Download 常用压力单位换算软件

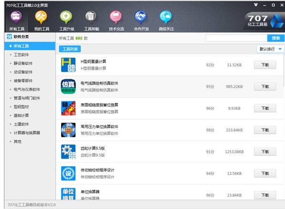tap(265, 130)
